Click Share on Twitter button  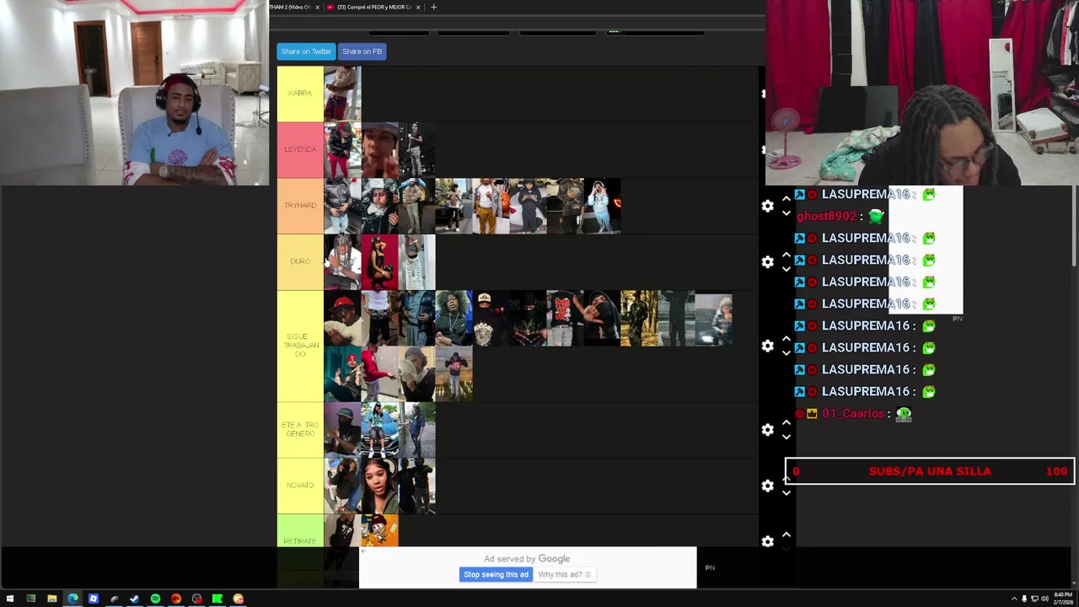click(306, 51)
